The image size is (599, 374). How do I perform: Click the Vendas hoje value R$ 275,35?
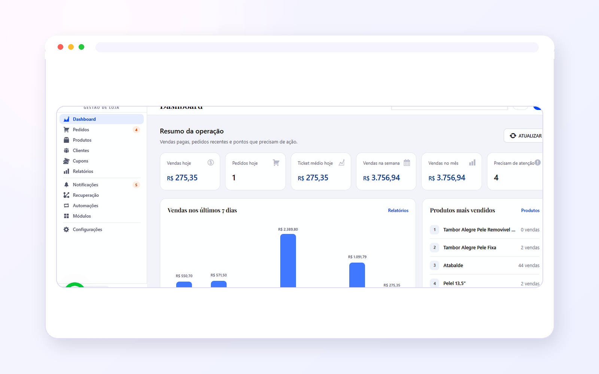point(182,178)
